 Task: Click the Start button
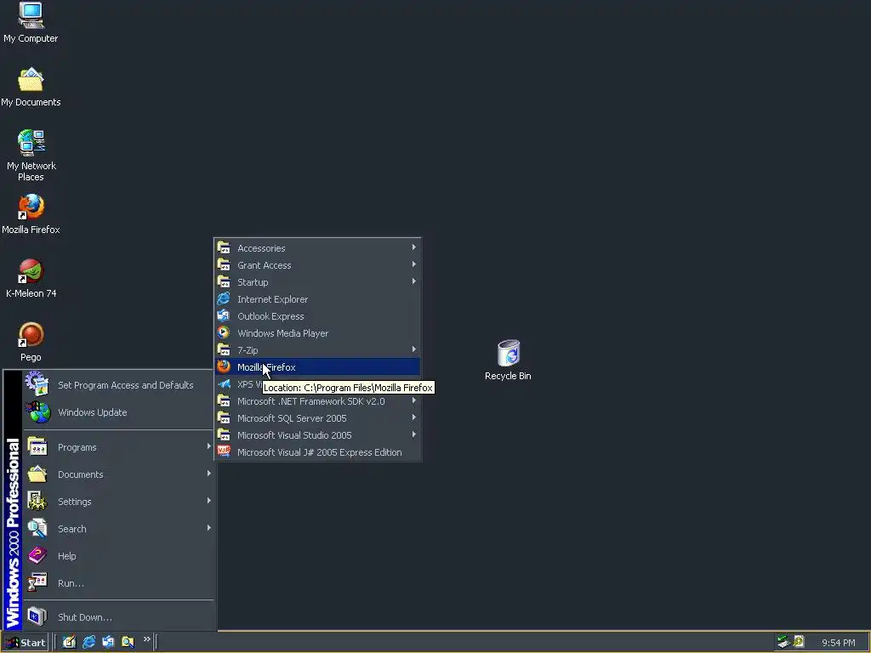(x=25, y=643)
